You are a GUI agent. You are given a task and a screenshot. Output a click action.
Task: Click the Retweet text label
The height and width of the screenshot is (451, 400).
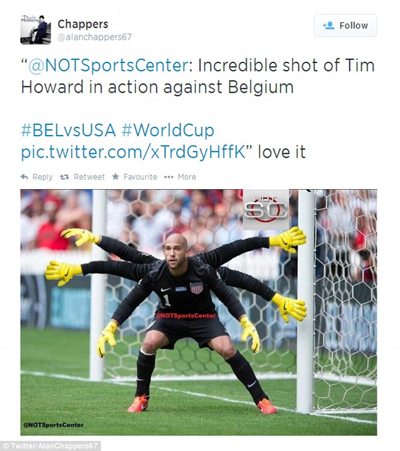tap(89, 177)
